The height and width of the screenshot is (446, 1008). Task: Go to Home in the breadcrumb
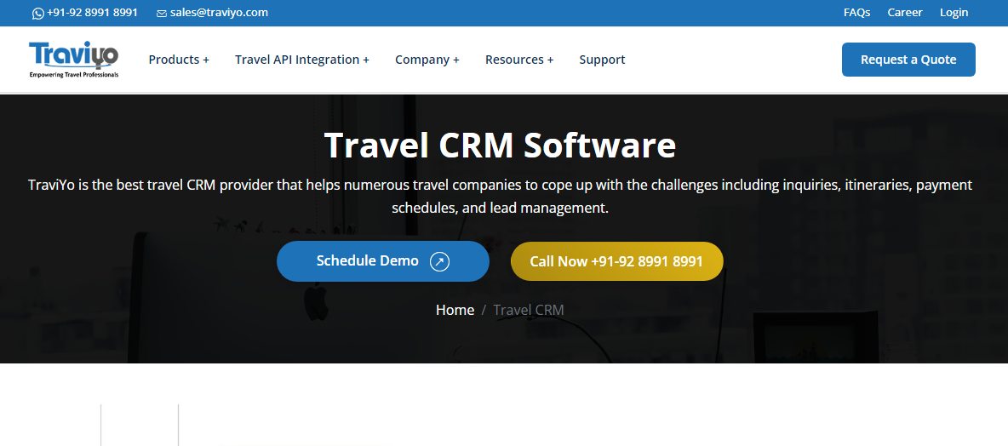coord(455,311)
